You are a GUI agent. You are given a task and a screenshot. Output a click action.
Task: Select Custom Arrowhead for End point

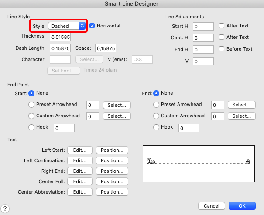[157, 116]
